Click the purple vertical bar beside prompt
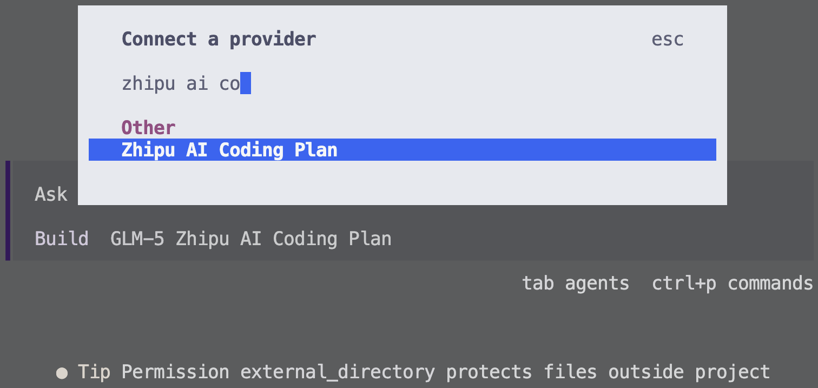 point(8,211)
